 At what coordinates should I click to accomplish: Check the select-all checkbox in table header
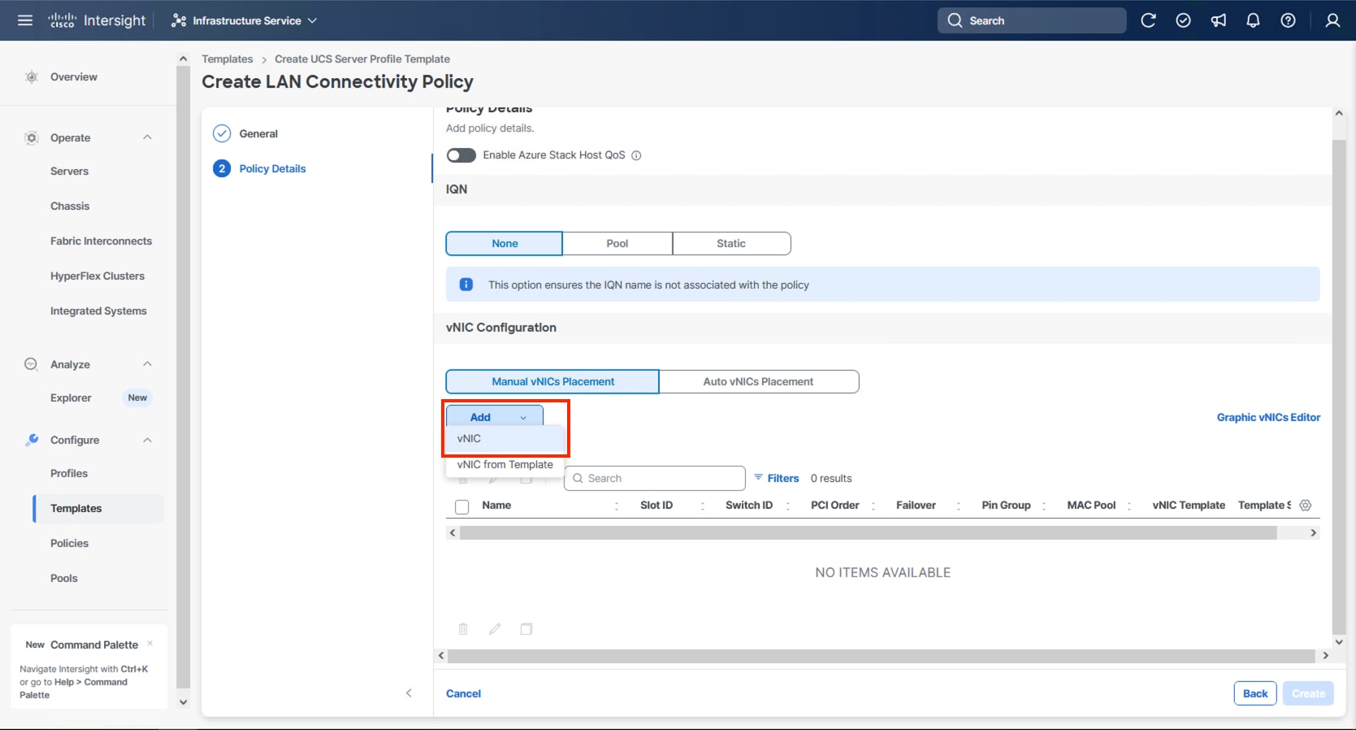coord(462,506)
